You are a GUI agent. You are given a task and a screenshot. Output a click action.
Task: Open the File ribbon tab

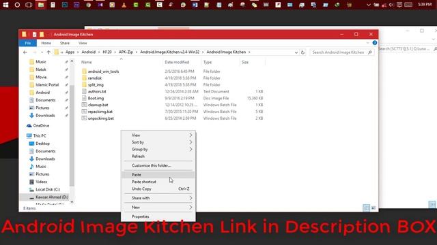pos(27,43)
